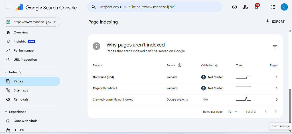This screenshot has height=134, width=292.
Task: Click the filter rows icon
Action: [x=275, y=47]
